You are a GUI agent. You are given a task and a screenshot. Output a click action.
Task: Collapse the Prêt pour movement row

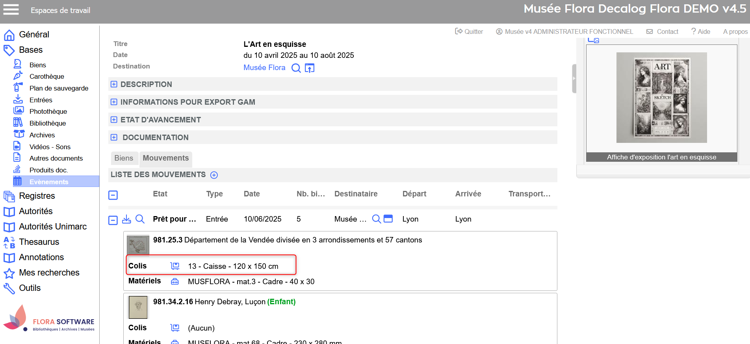pyautogui.click(x=113, y=220)
